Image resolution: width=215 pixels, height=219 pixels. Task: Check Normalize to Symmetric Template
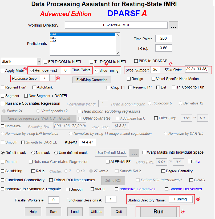pos(2,189)
